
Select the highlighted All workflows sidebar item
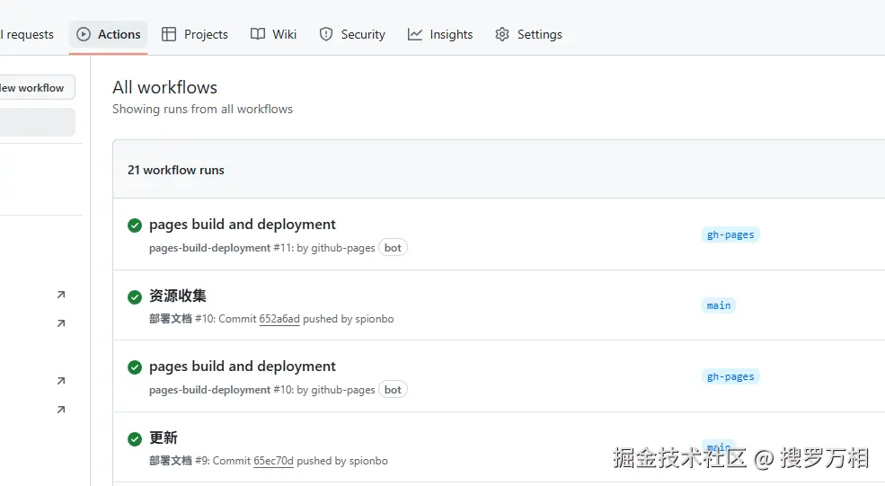click(x=36, y=122)
